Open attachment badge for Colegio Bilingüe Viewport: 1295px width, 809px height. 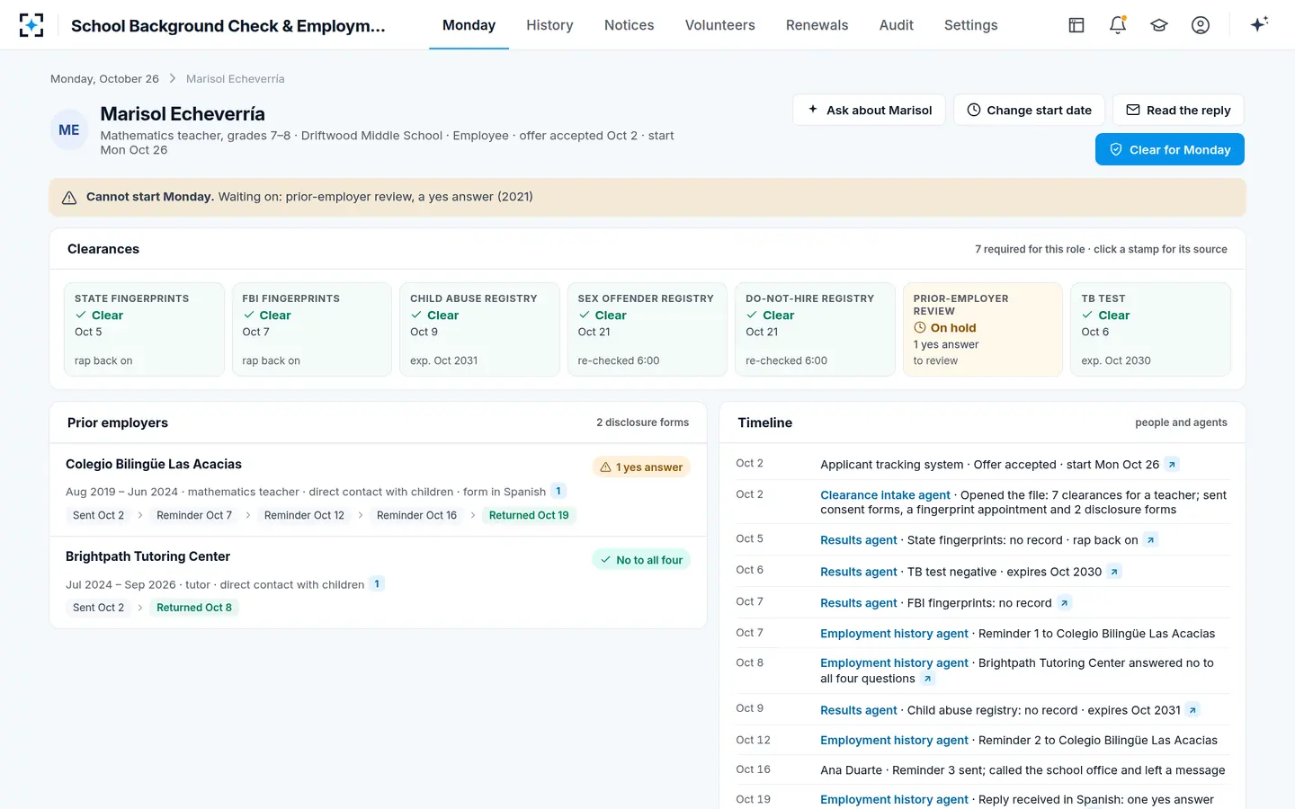tap(558, 491)
